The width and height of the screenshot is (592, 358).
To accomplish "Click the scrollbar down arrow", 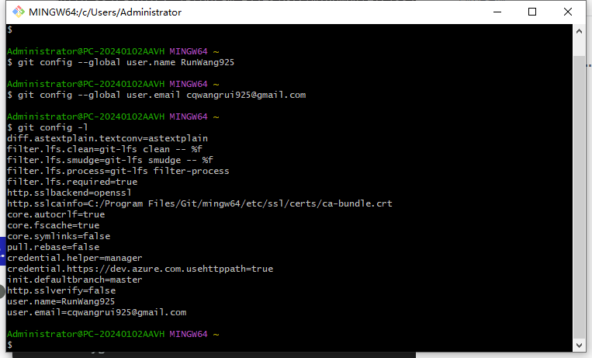I will (579, 343).
